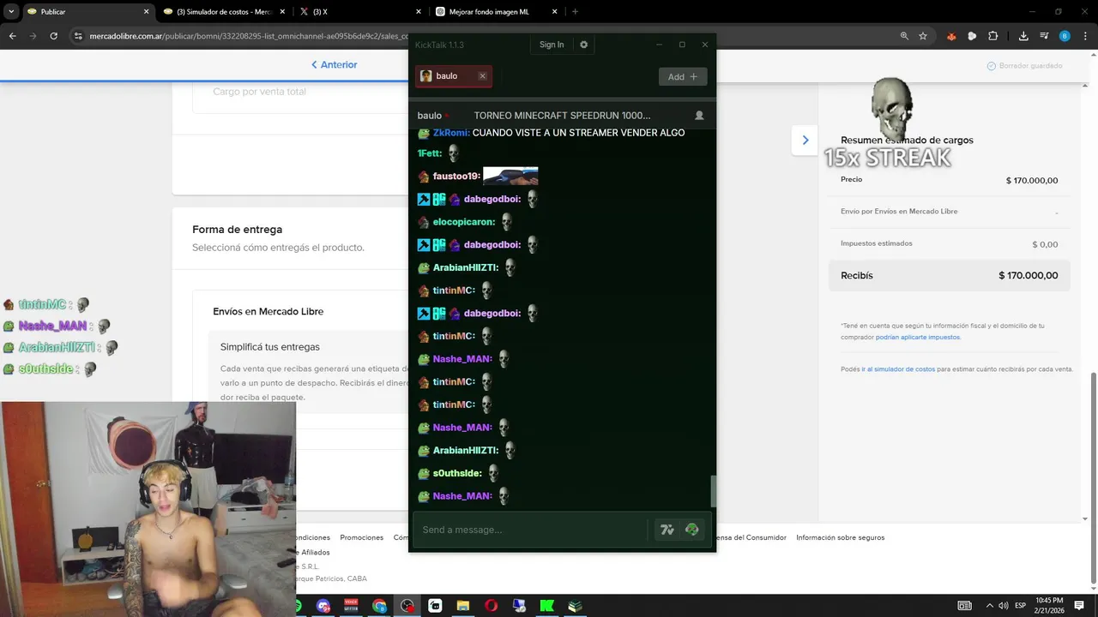The height and width of the screenshot is (617, 1098).
Task: Show hidden system tray icons
Action: point(989,606)
